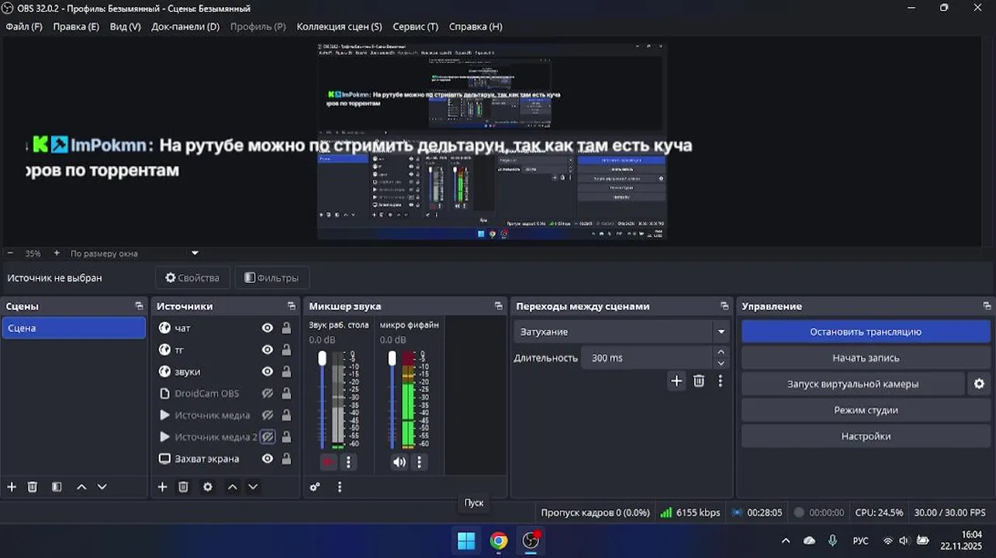Show the DroidCam OBS source
996x558 pixels.
(268, 393)
